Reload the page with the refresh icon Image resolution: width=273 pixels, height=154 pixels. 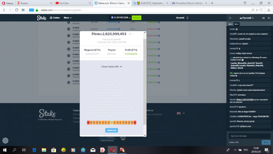[x=16, y=10]
